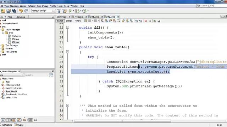Toggle Bookmark editor toolbar icon
Screen dimensions: 227x127
[x=132, y=21]
